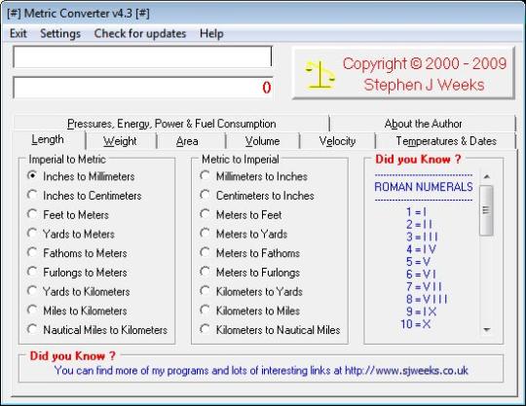Switch to the Weight tab

click(x=120, y=141)
